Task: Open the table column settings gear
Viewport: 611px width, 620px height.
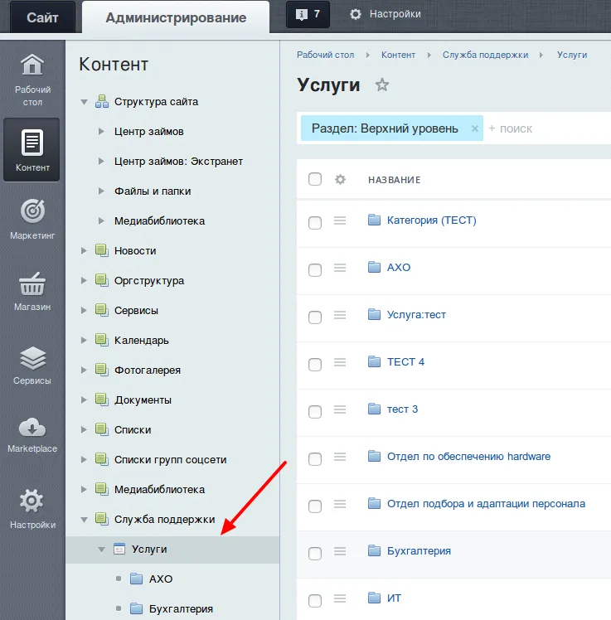Action: 340,179
